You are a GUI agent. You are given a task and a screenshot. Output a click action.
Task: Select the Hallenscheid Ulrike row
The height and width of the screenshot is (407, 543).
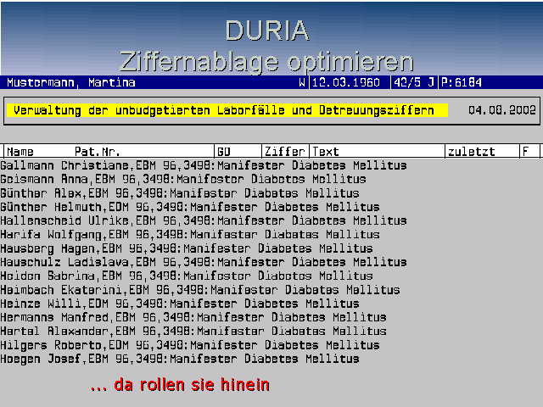tap(204, 220)
